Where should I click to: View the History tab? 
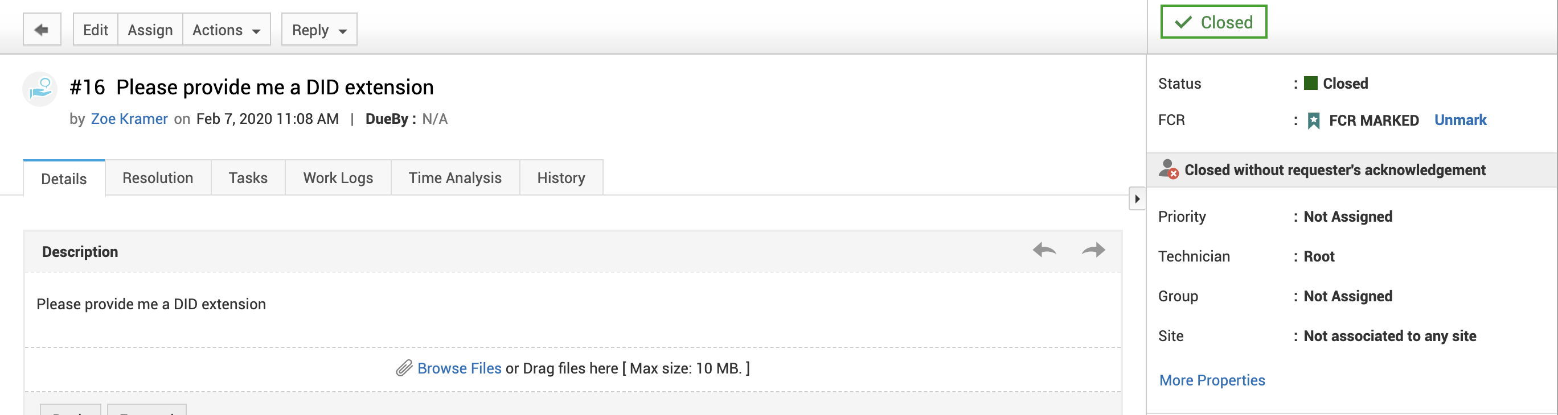pyautogui.click(x=561, y=177)
